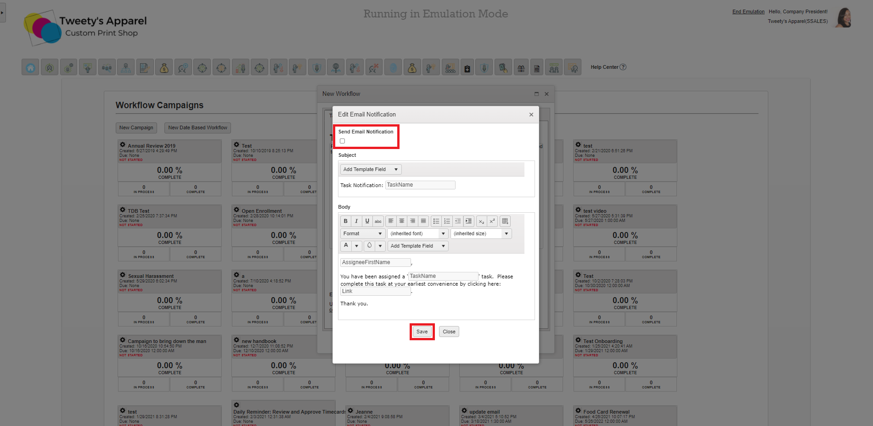The width and height of the screenshot is (873, 426).
Task: Save the email notification
Action: coord(422,332)
